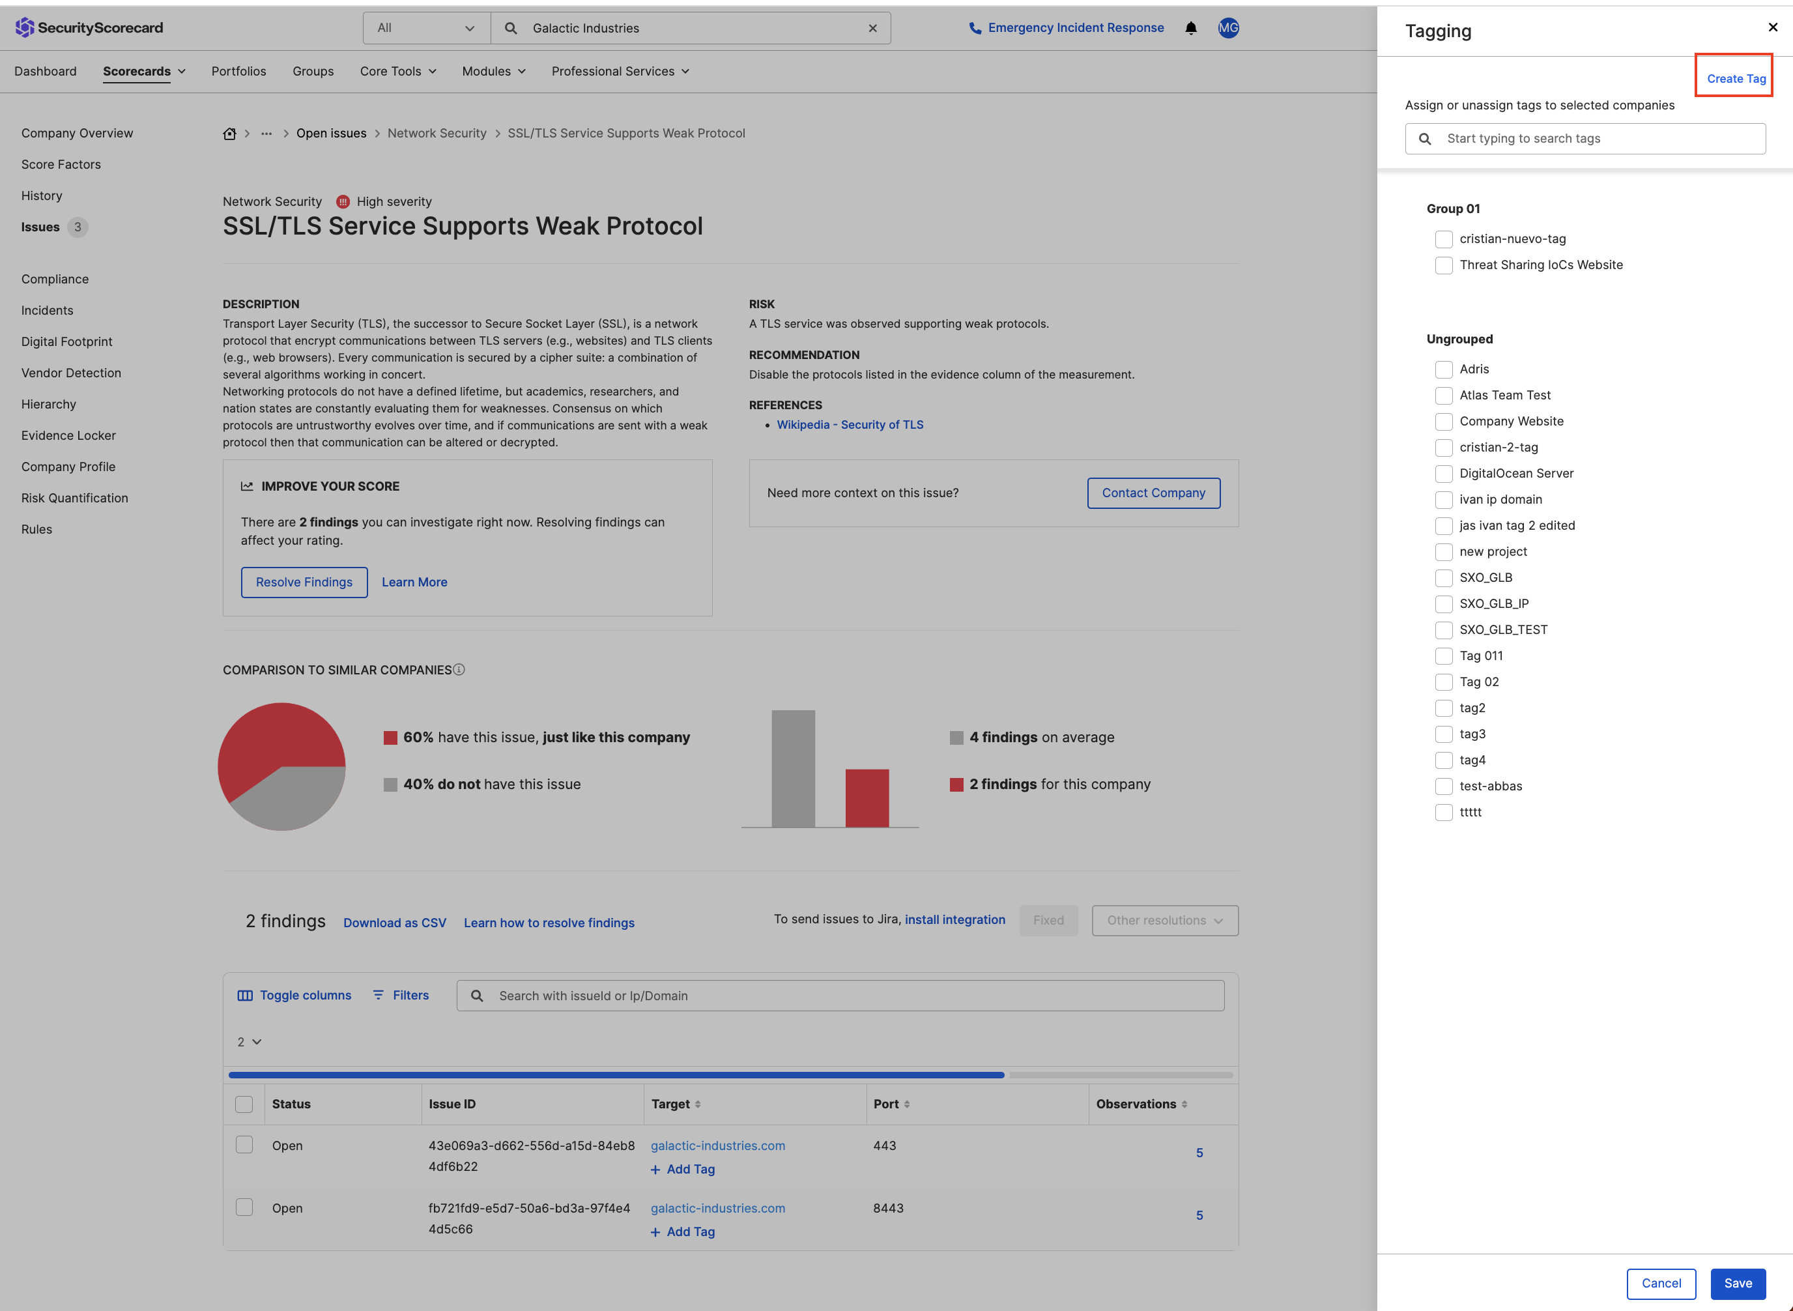Click observations count 5 on port 443 row
Screen dimensions: 1793x1311
pyautogui.click(x=1199, y=1153)
